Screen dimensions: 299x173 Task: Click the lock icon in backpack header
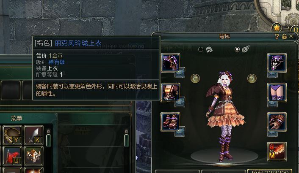point(284,36)
